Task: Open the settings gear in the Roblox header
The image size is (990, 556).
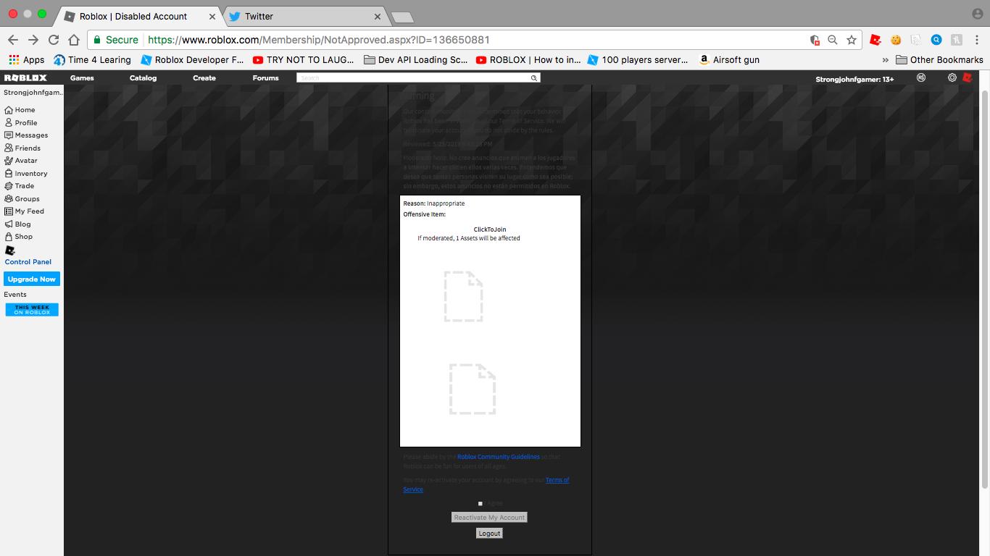Action: coord(952,78)
